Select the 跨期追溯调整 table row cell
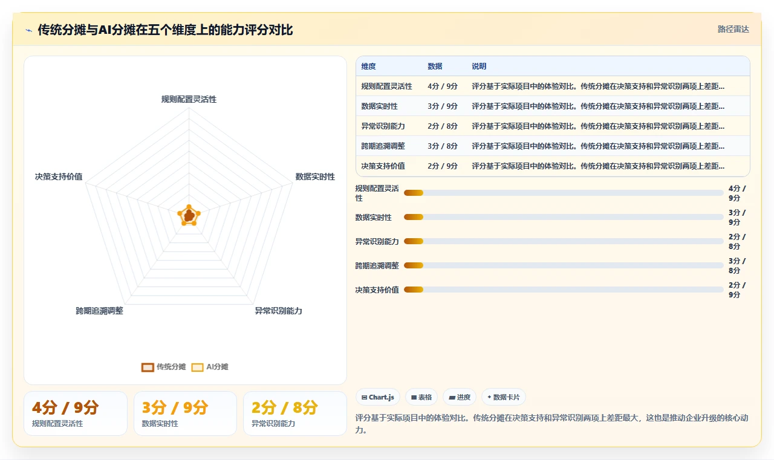 [383, 146]
